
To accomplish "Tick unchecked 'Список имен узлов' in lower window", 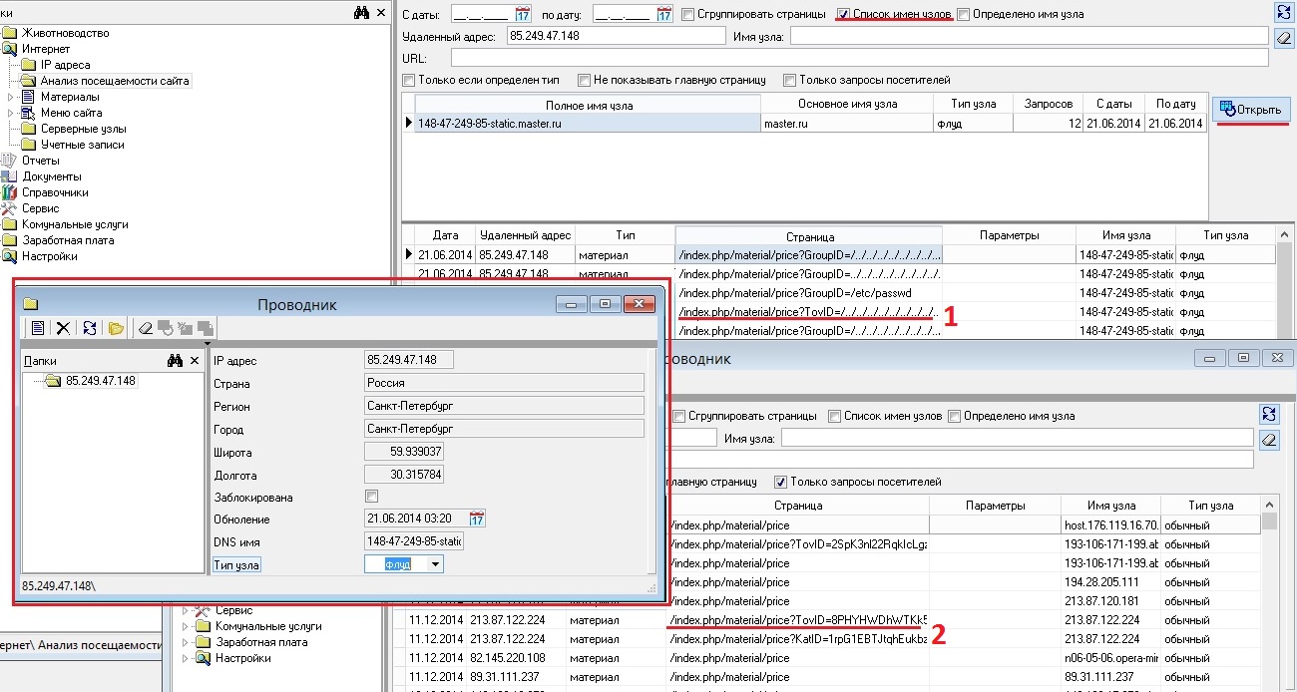I will 835,416.
